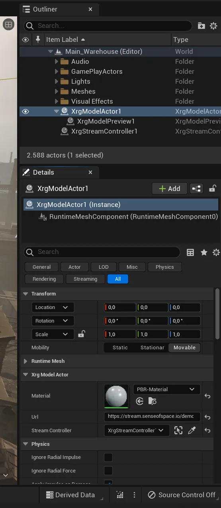The height and width of the screenshot is (508, 221).
Task: Toggle Ignore Radial Impulse checkbox
Action: (108, 457)
